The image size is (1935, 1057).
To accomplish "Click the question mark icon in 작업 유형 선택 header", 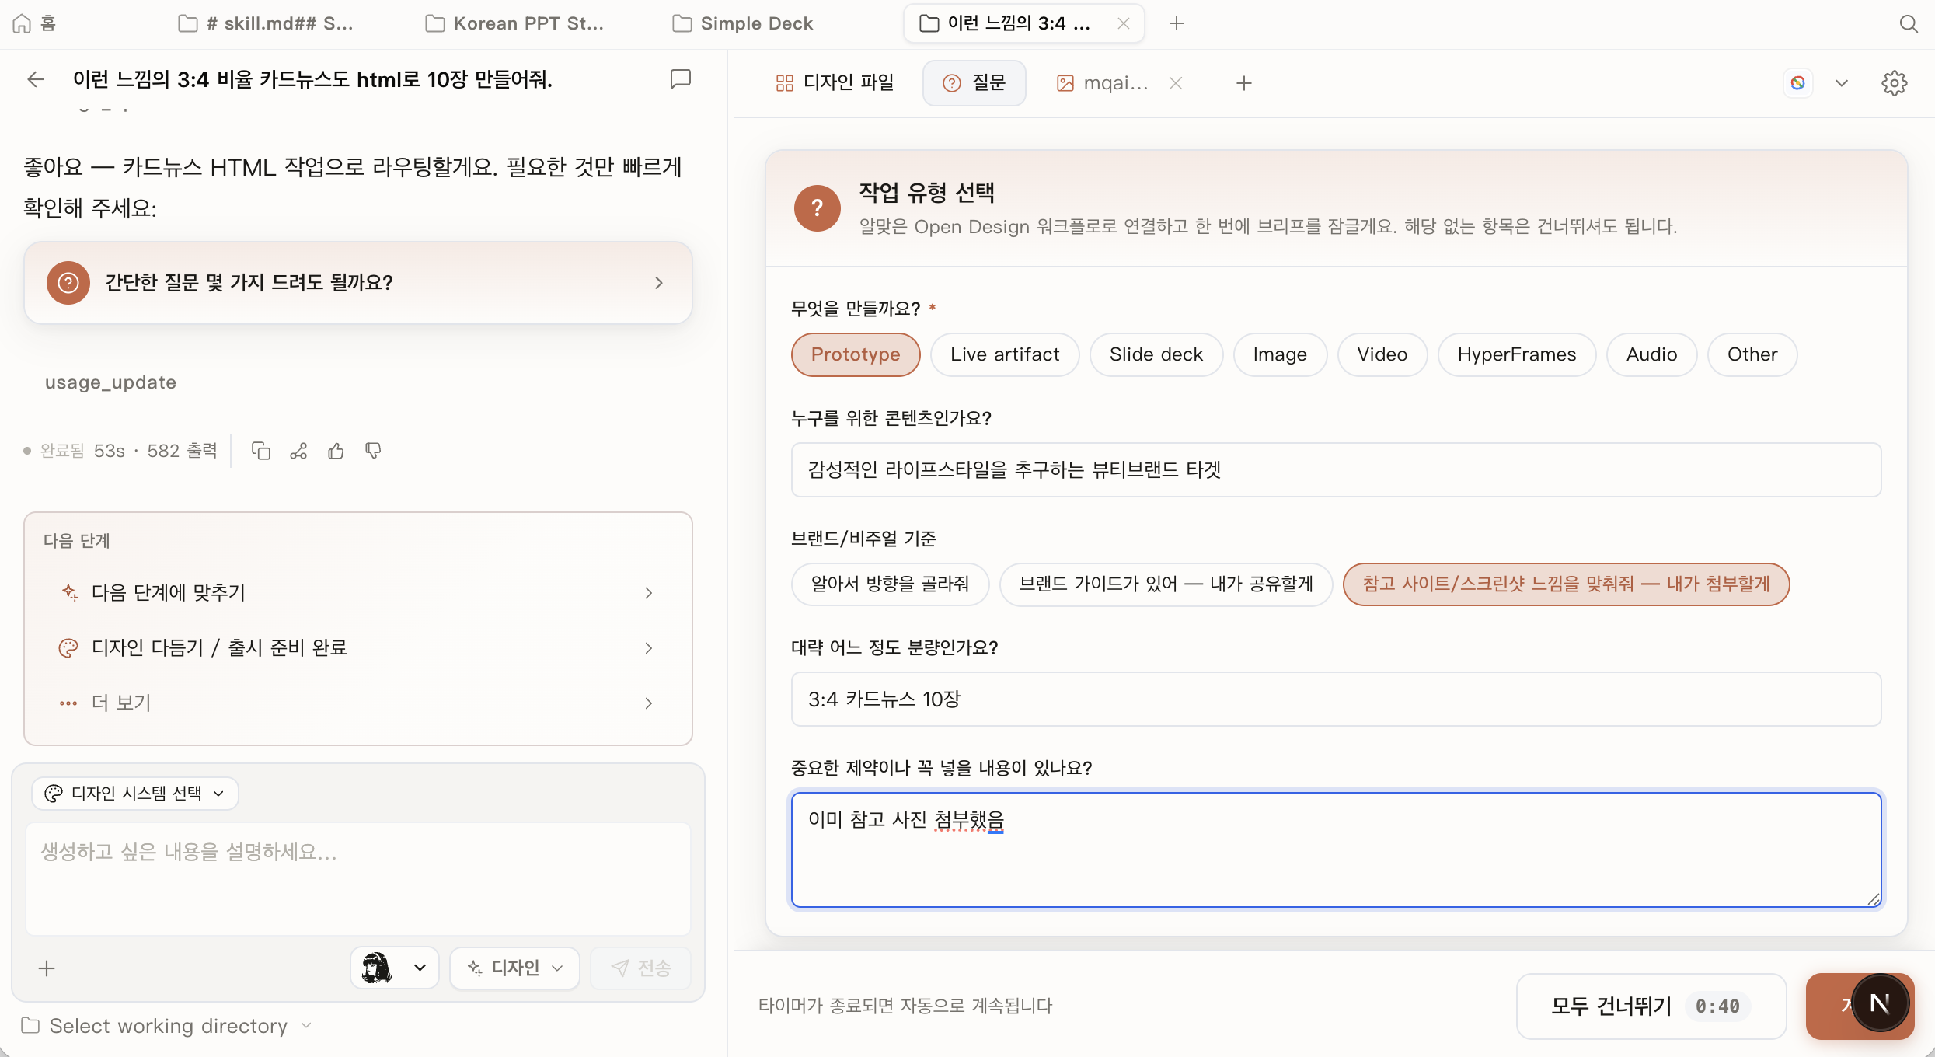I will [x=817, y=208].
